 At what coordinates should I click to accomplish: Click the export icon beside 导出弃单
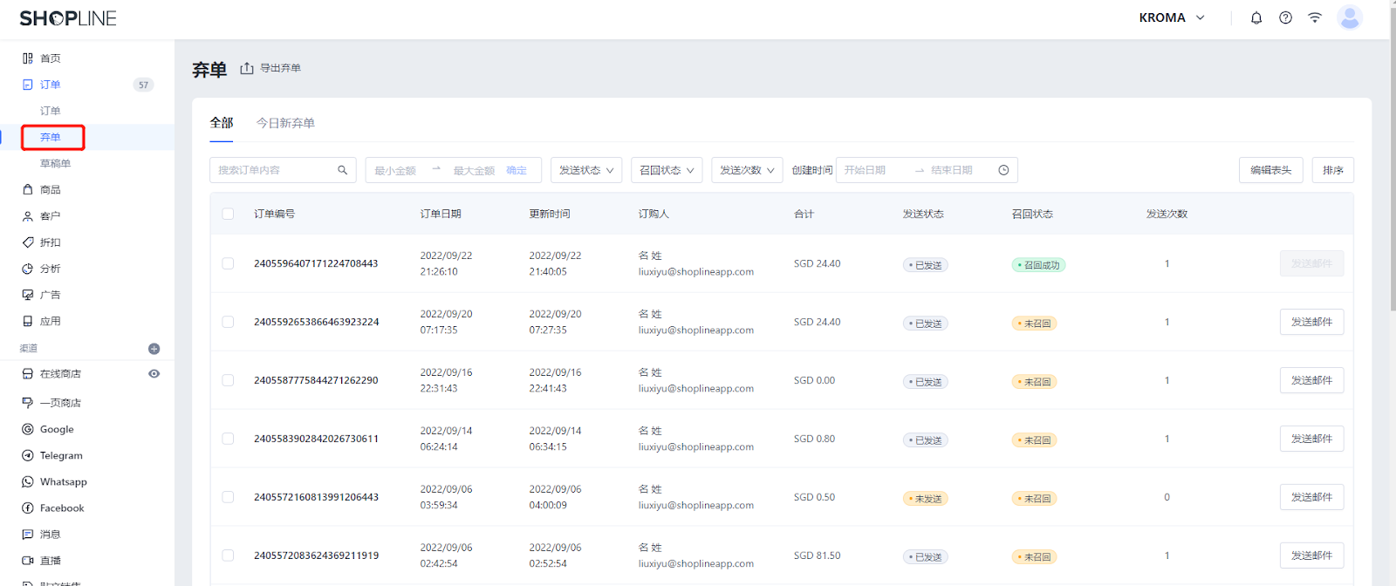click(247, 68)
